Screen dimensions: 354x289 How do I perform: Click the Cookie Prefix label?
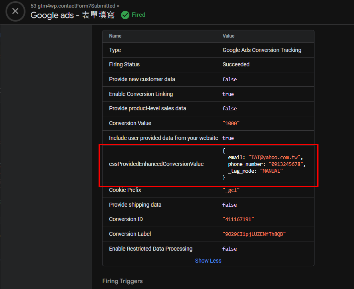tap(125, 190)
